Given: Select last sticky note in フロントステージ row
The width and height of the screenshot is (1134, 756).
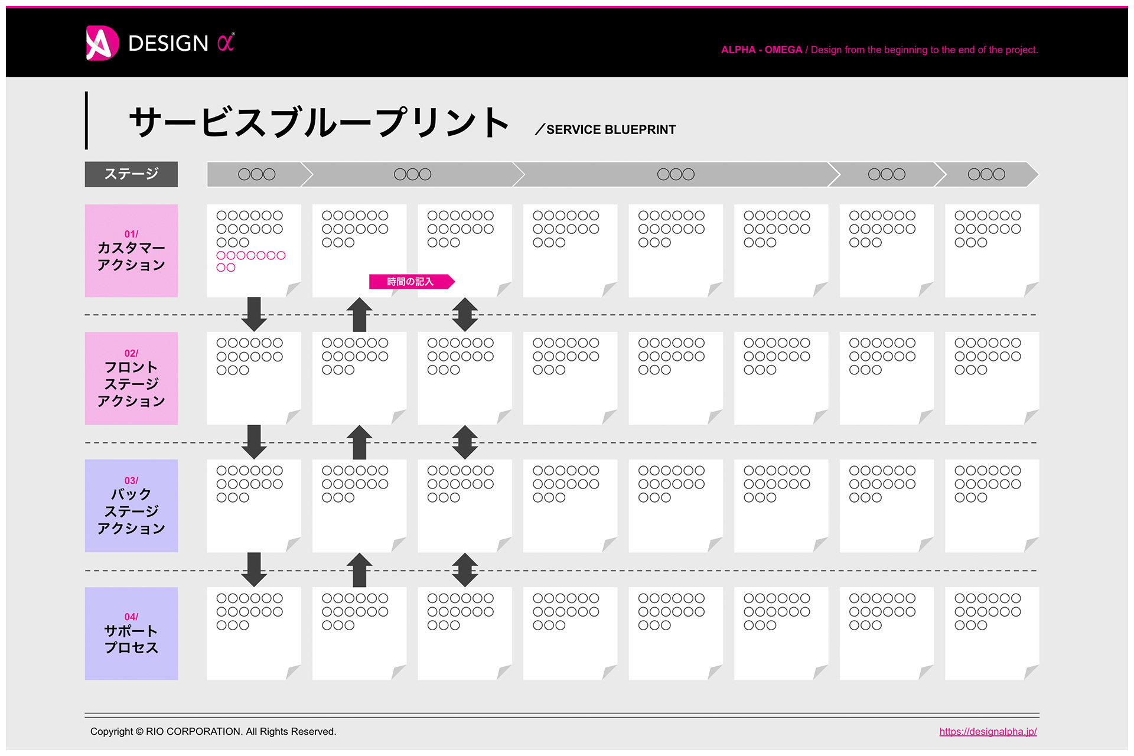Looking at the screenshot, I should [992, 378].
